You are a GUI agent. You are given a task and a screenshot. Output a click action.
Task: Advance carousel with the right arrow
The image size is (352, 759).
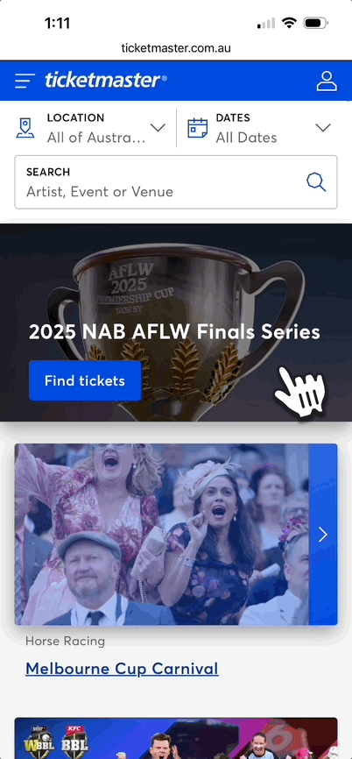pos(323,535)
